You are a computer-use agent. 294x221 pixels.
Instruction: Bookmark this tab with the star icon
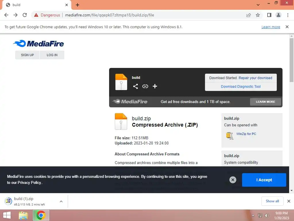click(x=258, y=15)
